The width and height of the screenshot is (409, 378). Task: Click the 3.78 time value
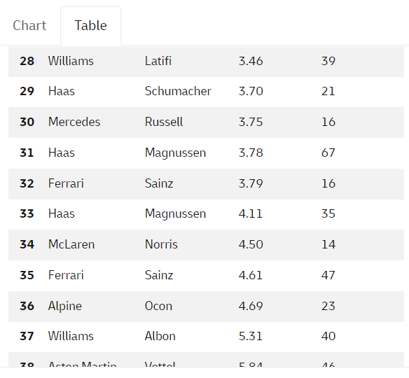point(251,153)
